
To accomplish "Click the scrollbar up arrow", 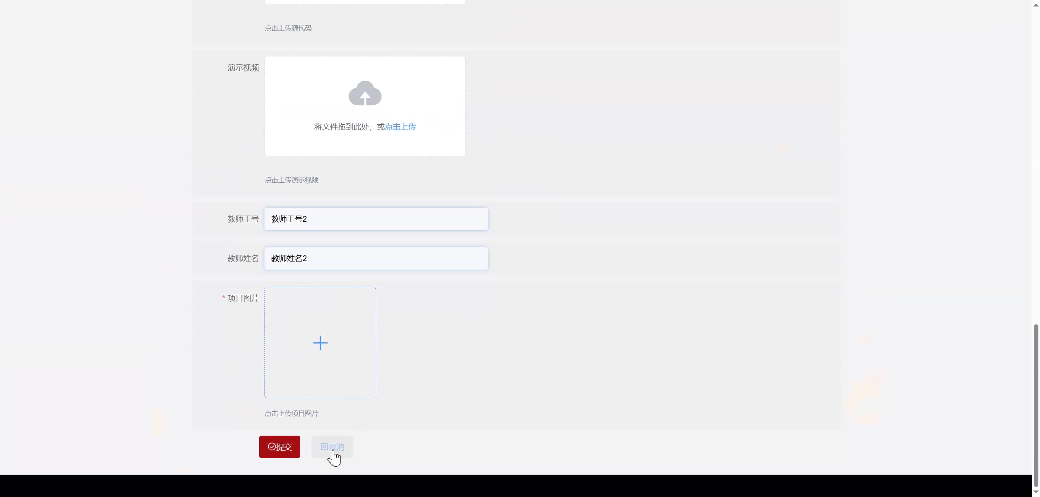I will [x=1036, y=5].
